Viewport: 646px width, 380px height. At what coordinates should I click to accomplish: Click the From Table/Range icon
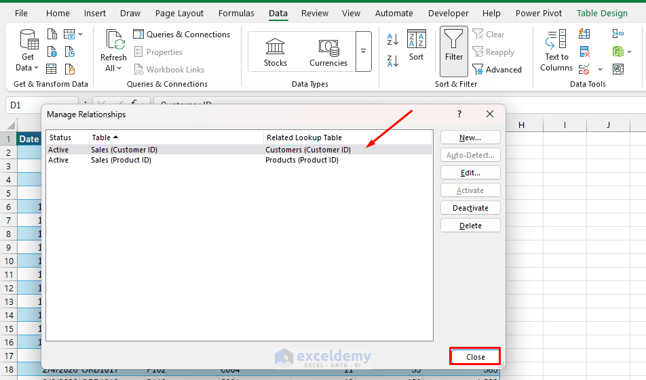tap(52, 69)
